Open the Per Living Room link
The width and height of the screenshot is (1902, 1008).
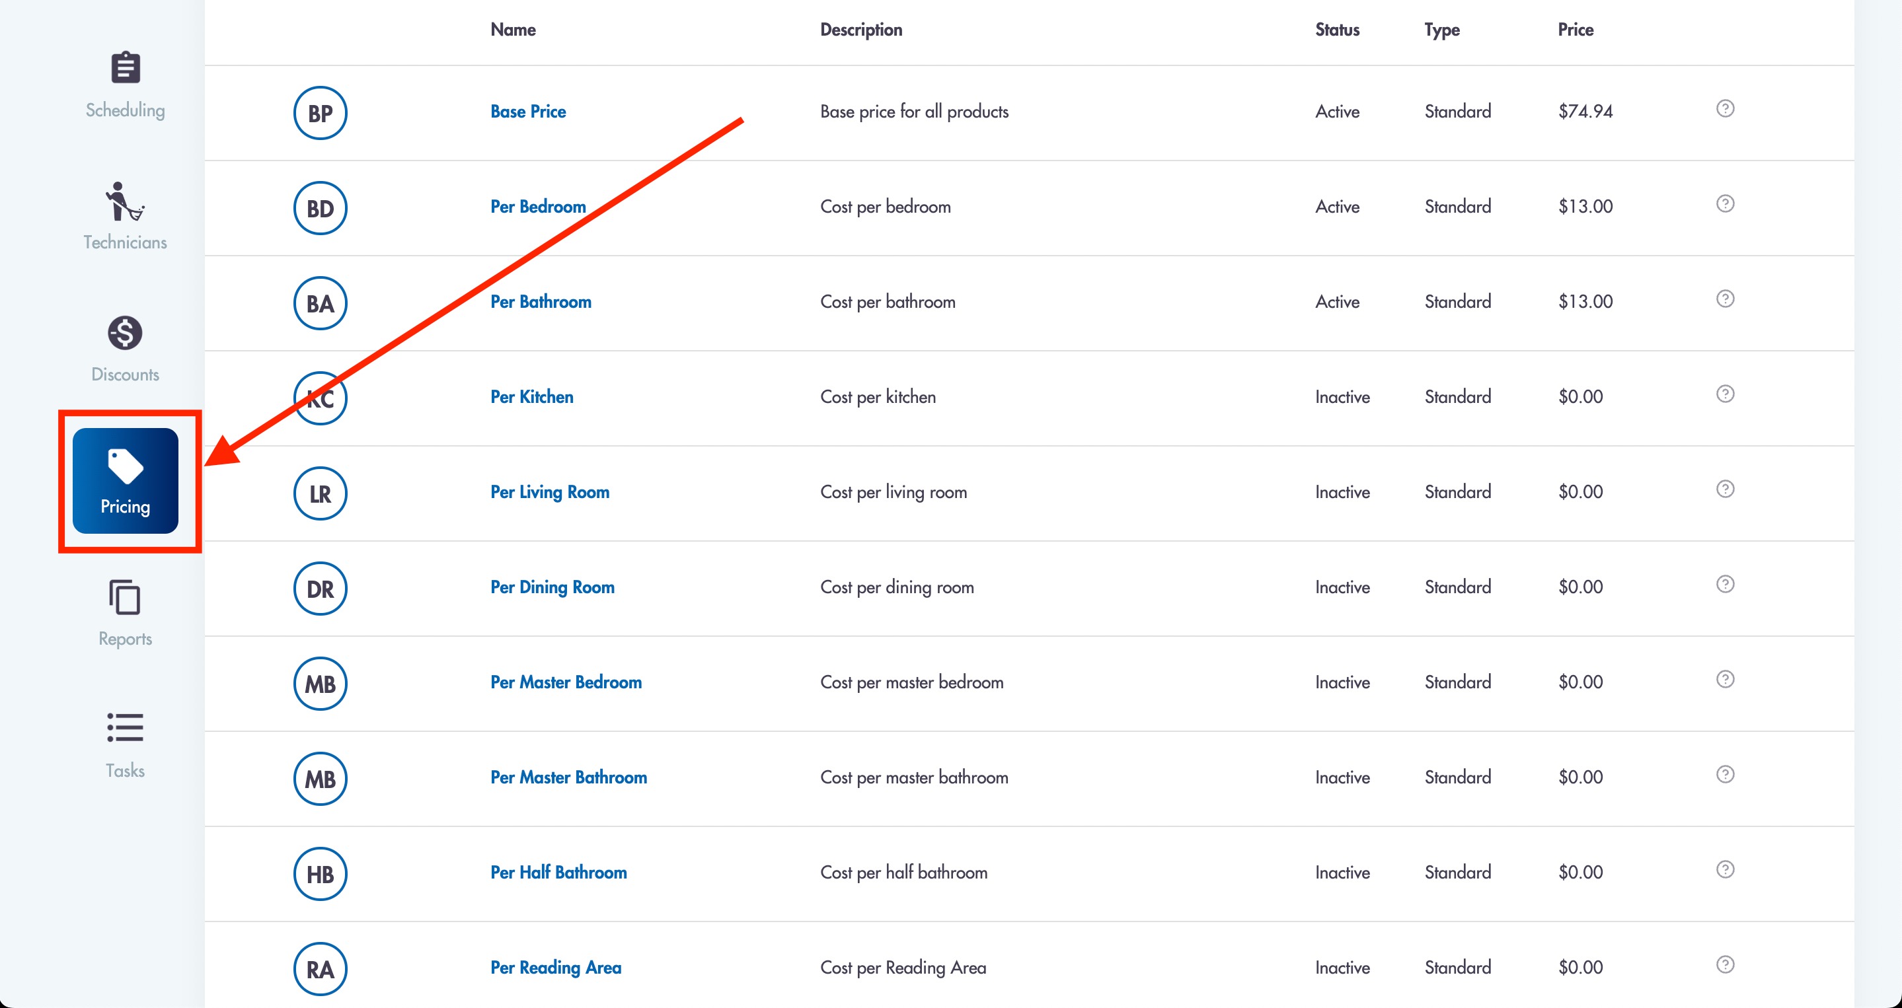(x=549, y=492)
